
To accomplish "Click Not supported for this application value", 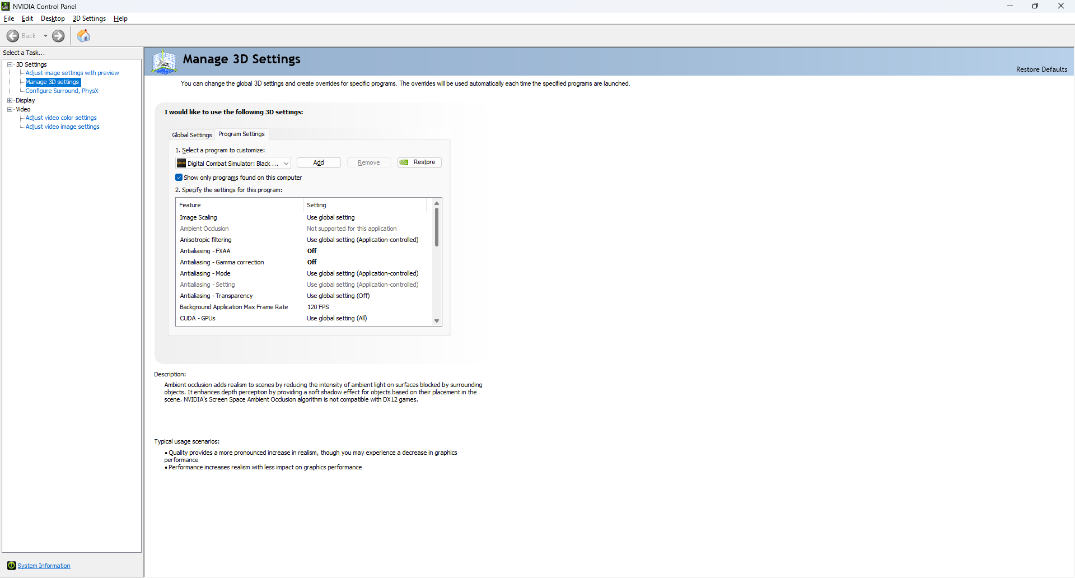I will pyautogui.click(x=352, y=229).
